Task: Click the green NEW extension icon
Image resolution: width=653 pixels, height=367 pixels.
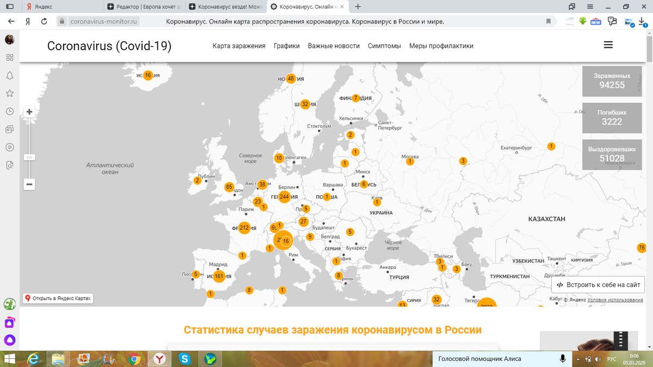Action: point(595,21)
